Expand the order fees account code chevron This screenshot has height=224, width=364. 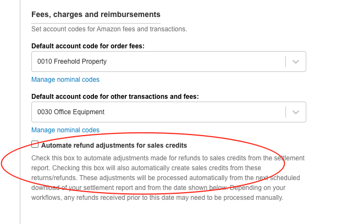click(x=296, y=62)
